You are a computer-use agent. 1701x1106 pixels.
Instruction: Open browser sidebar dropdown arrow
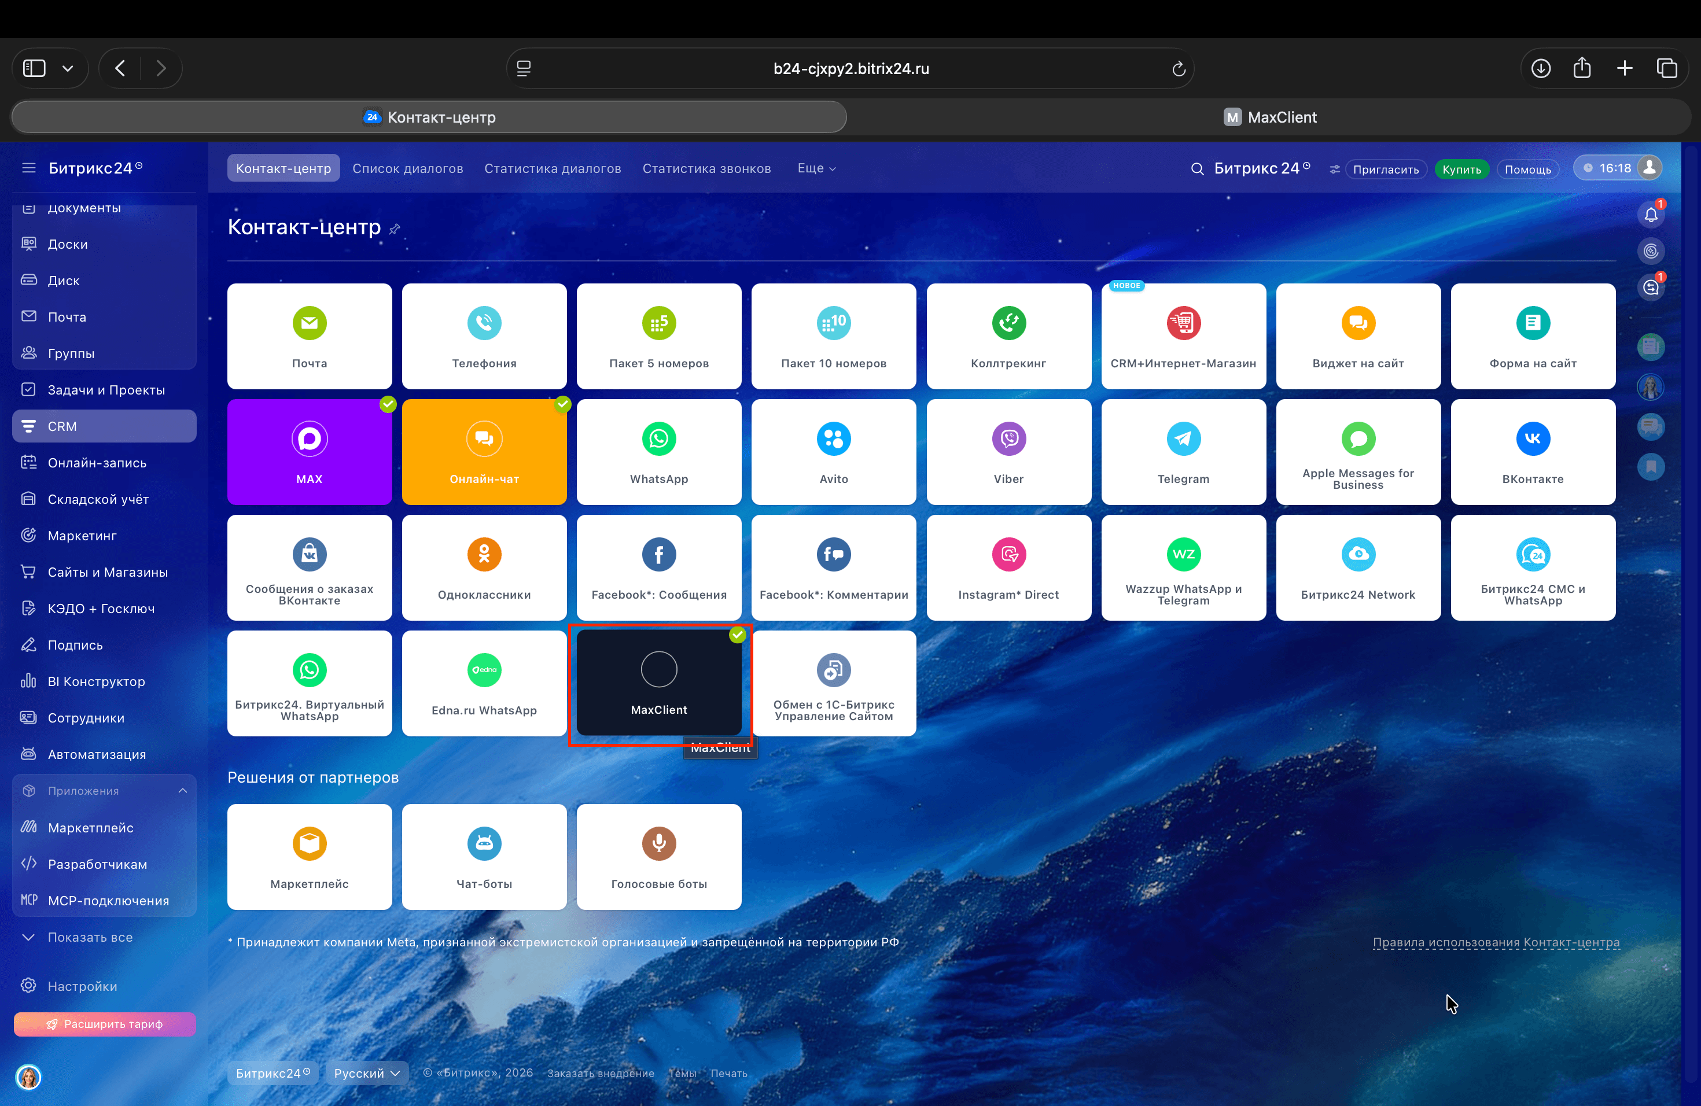tap(68, 69)
